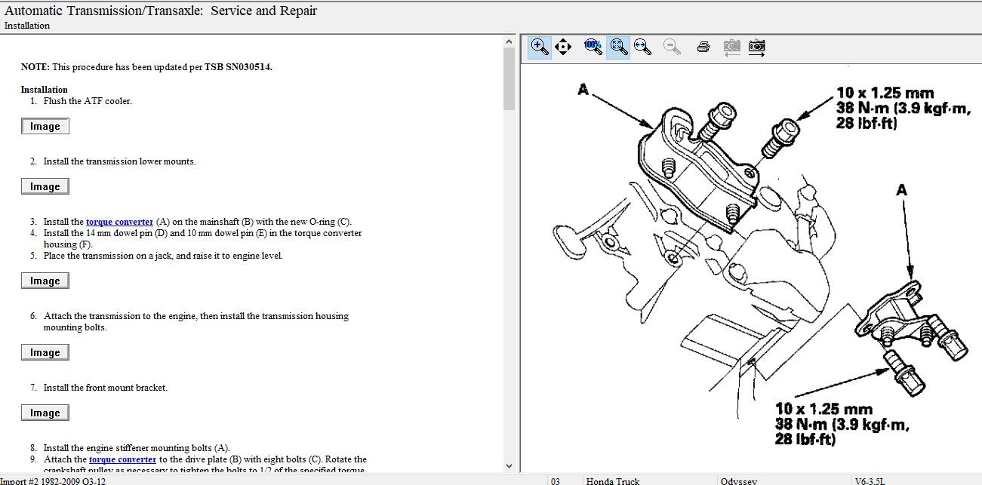
Task: Click the 'Installation' subtitle under page title
Action: tap(27, 26)
